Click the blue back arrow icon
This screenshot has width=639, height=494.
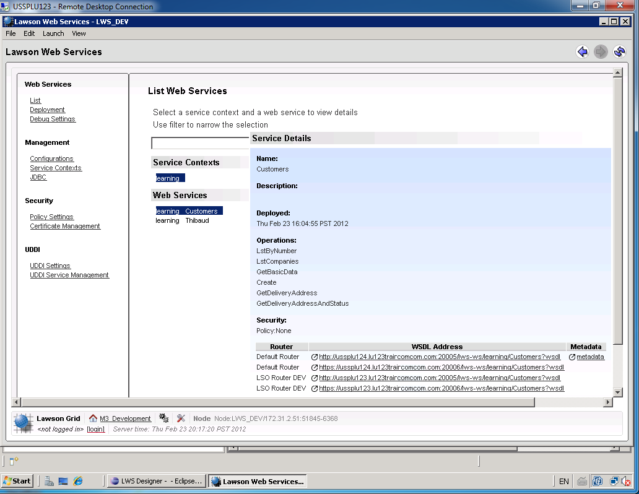[x=582, y=52]
